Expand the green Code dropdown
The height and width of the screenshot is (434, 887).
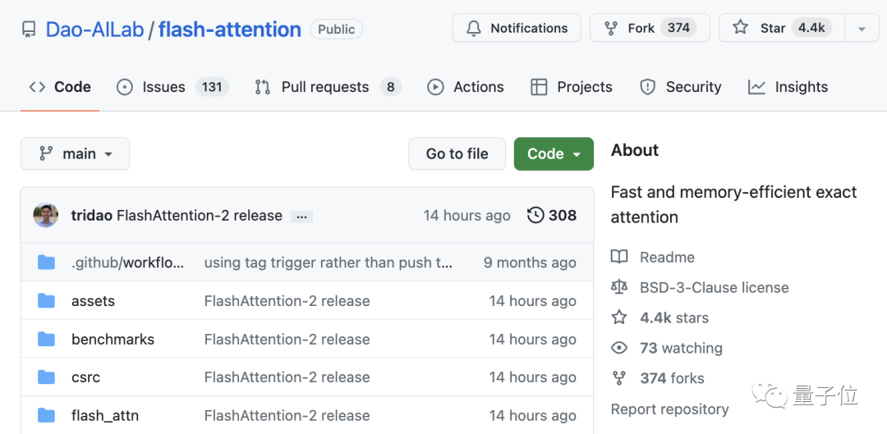[x=554, y=153]
